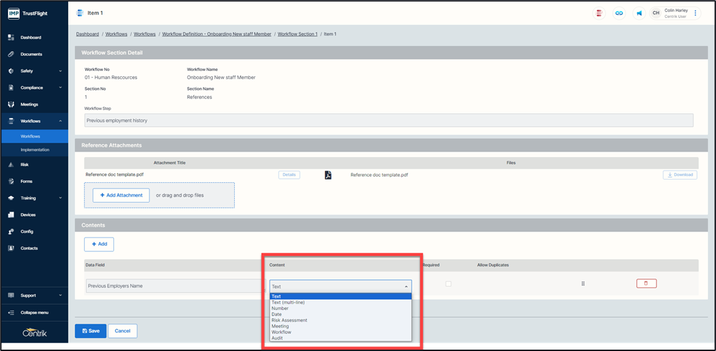716x351 pixels.
Task: Open the Content type dropdown
Action: tap(340, 286)
